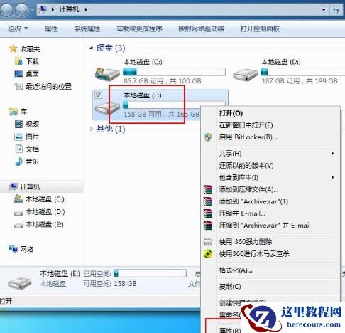Open the 文档 library
The width and height of the screenshot is (345, 333).
[26, 149]
